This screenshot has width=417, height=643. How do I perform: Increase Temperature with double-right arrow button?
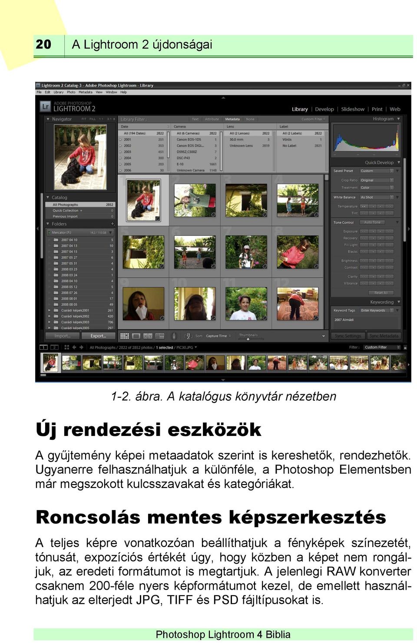(x=391, y=206)
